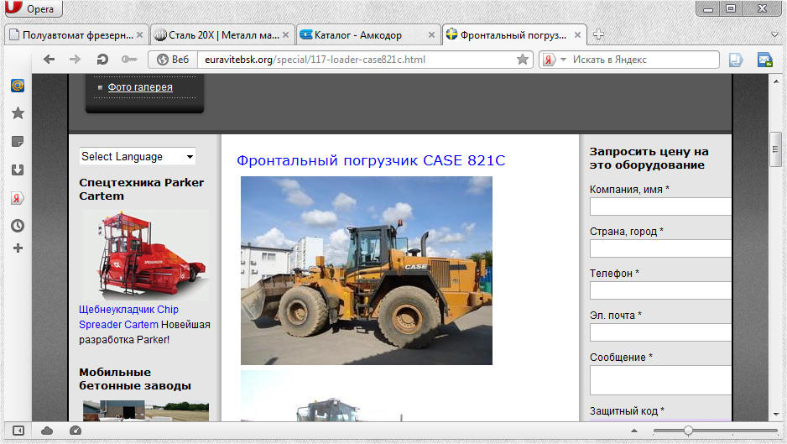Click the address bar URL field
Screen dimensions: 787x444
[358, 60]
